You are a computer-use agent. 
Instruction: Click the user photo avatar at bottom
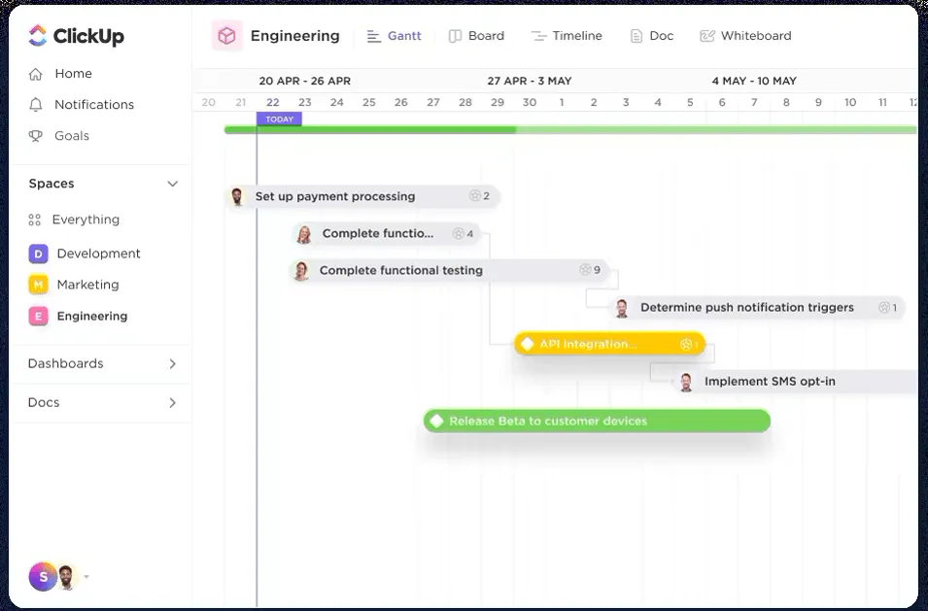click(x=67, y=577)
